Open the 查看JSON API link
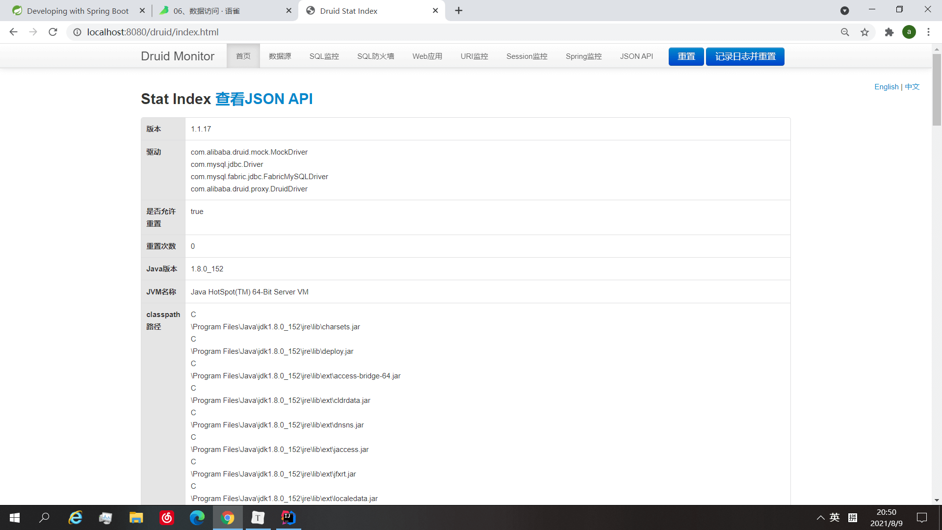This screenshot has height=530, width=942. coord(263,99)
